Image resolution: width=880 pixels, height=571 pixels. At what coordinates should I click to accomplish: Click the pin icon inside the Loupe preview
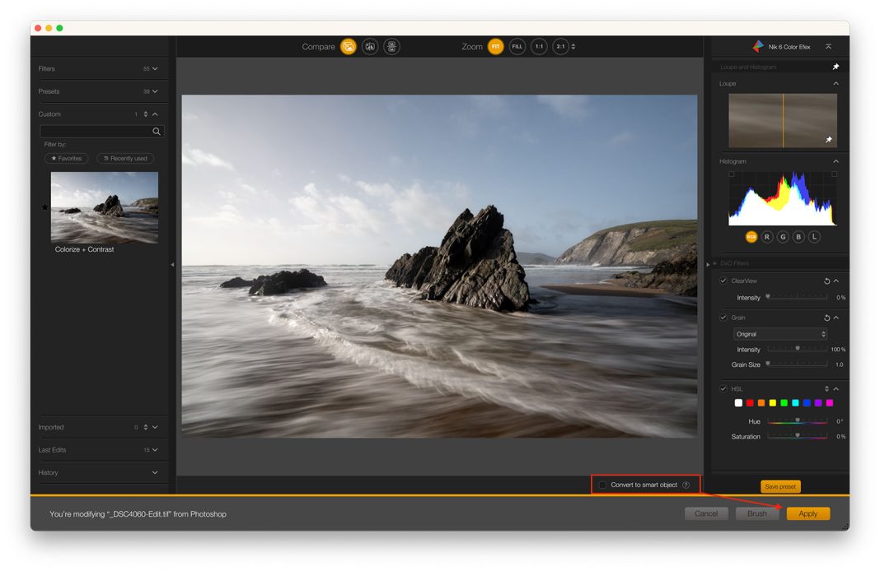point(829,140)
